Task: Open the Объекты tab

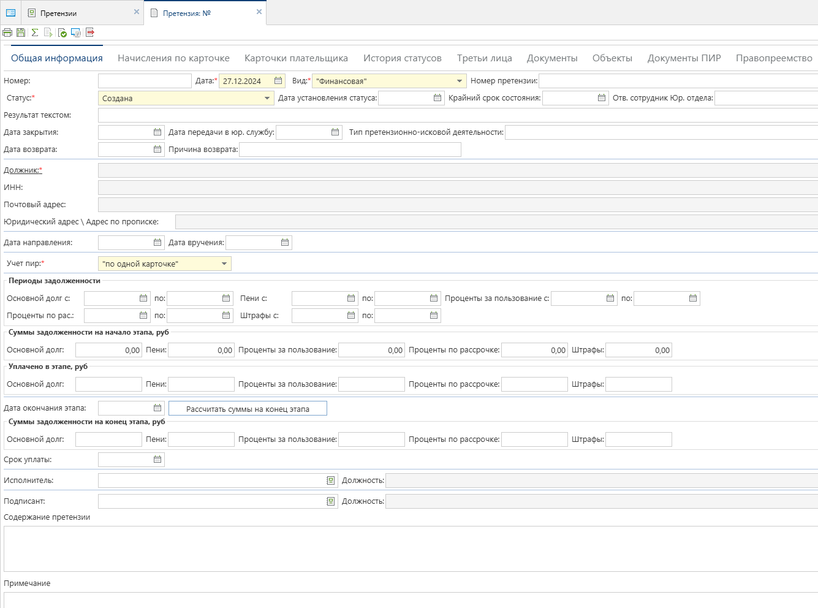Action: click(612, 58)
